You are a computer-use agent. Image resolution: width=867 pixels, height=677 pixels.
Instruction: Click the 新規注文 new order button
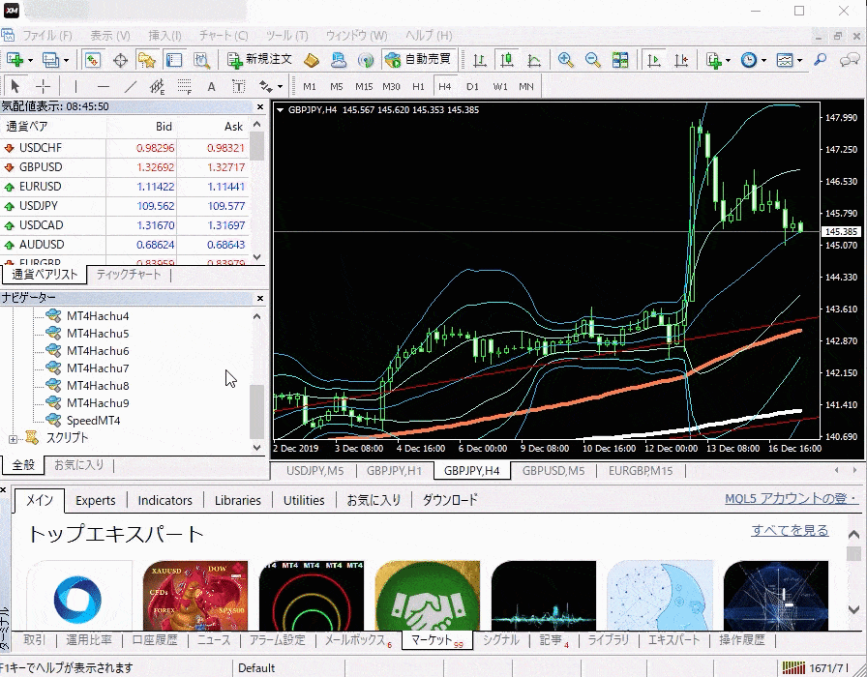[x=259, y=60]
